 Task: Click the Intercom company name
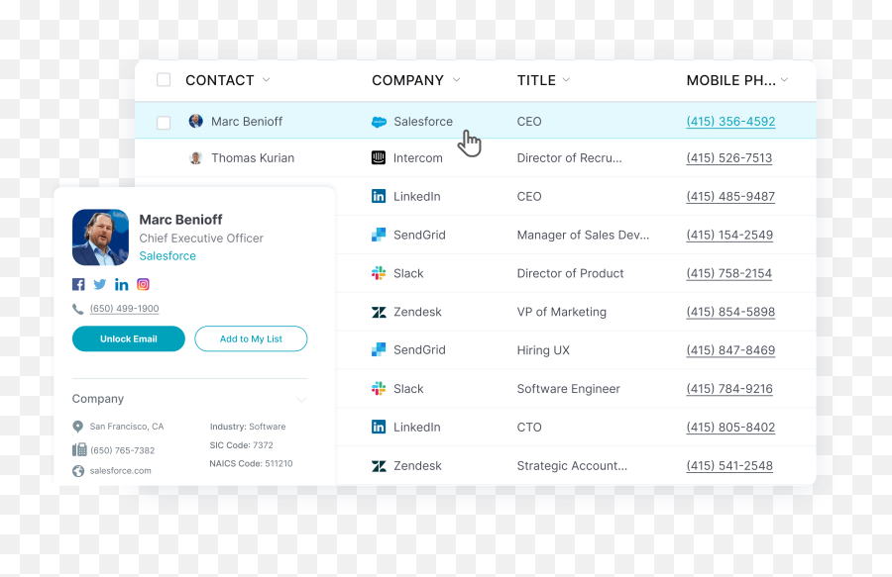pos(418,158)
